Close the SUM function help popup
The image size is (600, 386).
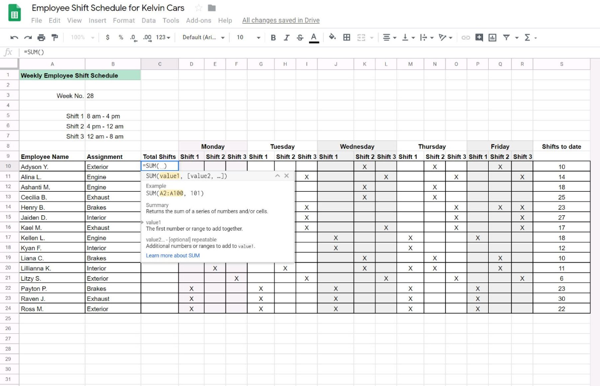click(287, 176)
